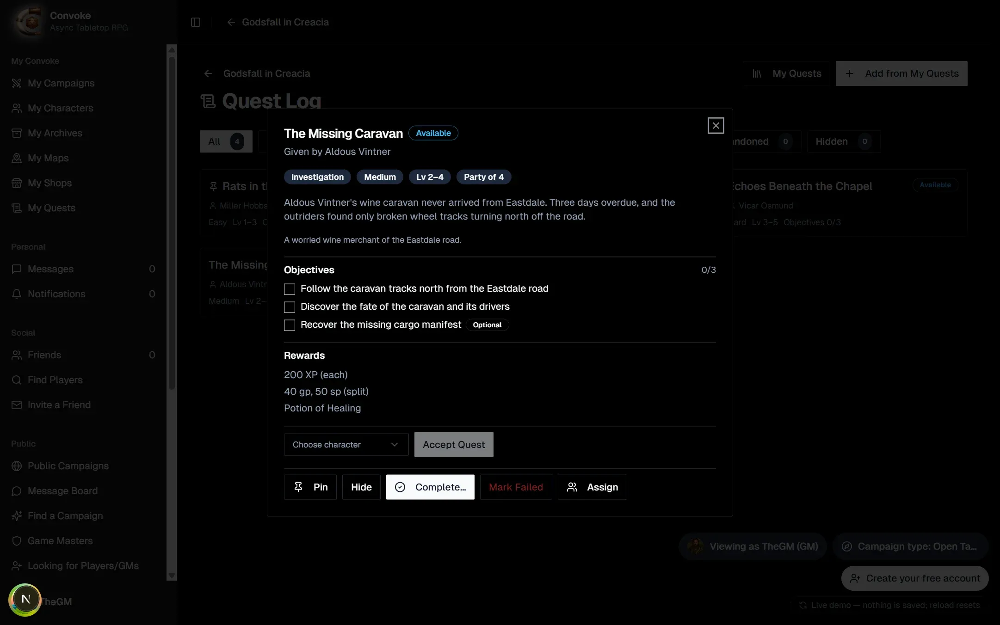
Task: Check 'Recover the missing cargo manifest' objective
Action: point(290,325)
